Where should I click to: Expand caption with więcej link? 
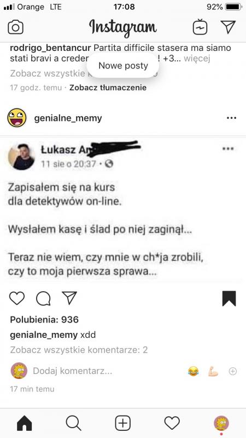(197, 59)
